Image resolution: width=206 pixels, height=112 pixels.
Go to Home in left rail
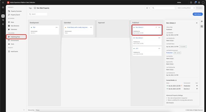coord(3,7)
